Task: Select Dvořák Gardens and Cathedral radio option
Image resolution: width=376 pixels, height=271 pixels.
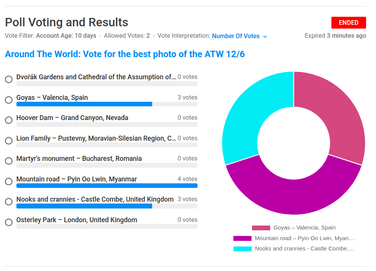Action: tap(9, 79)
